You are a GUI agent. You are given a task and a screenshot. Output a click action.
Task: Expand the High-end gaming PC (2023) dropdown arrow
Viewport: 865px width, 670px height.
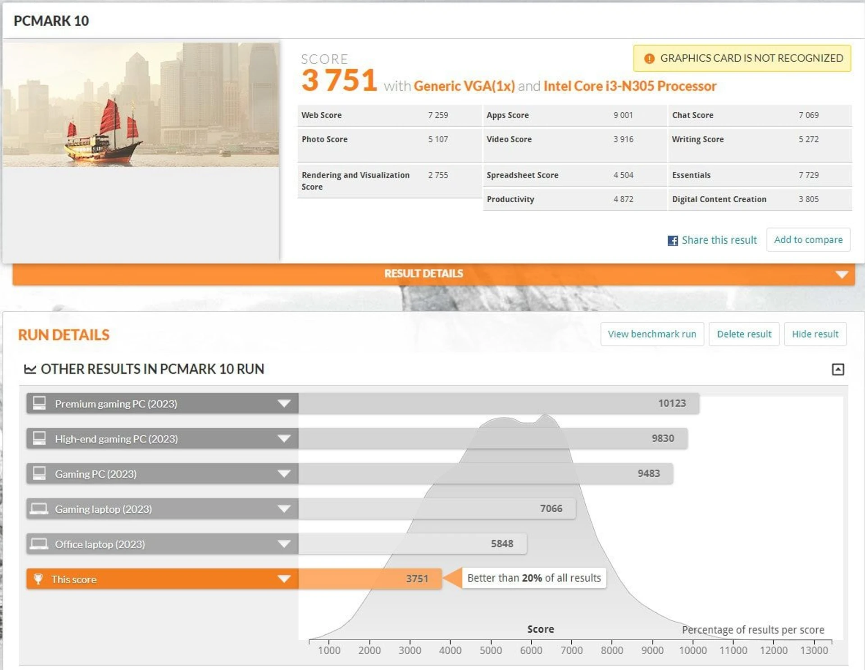pos(284,438)
